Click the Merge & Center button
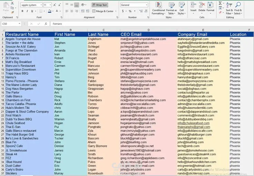 click(104, 11)
